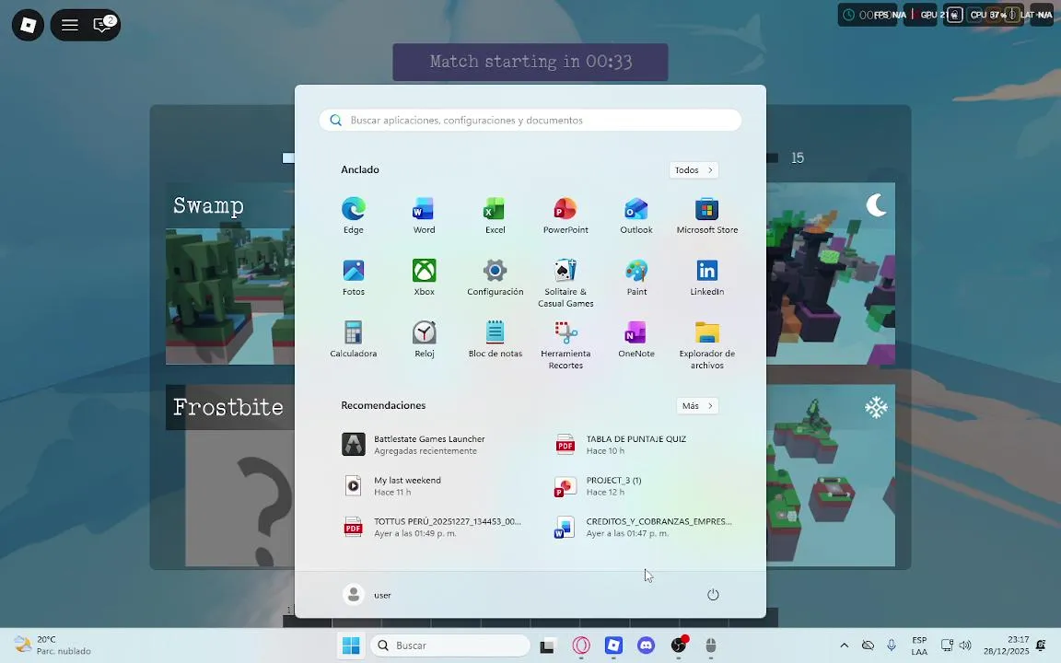Open Microsoft Store app
1061x663 pixels.
click(x=707, y=215)
